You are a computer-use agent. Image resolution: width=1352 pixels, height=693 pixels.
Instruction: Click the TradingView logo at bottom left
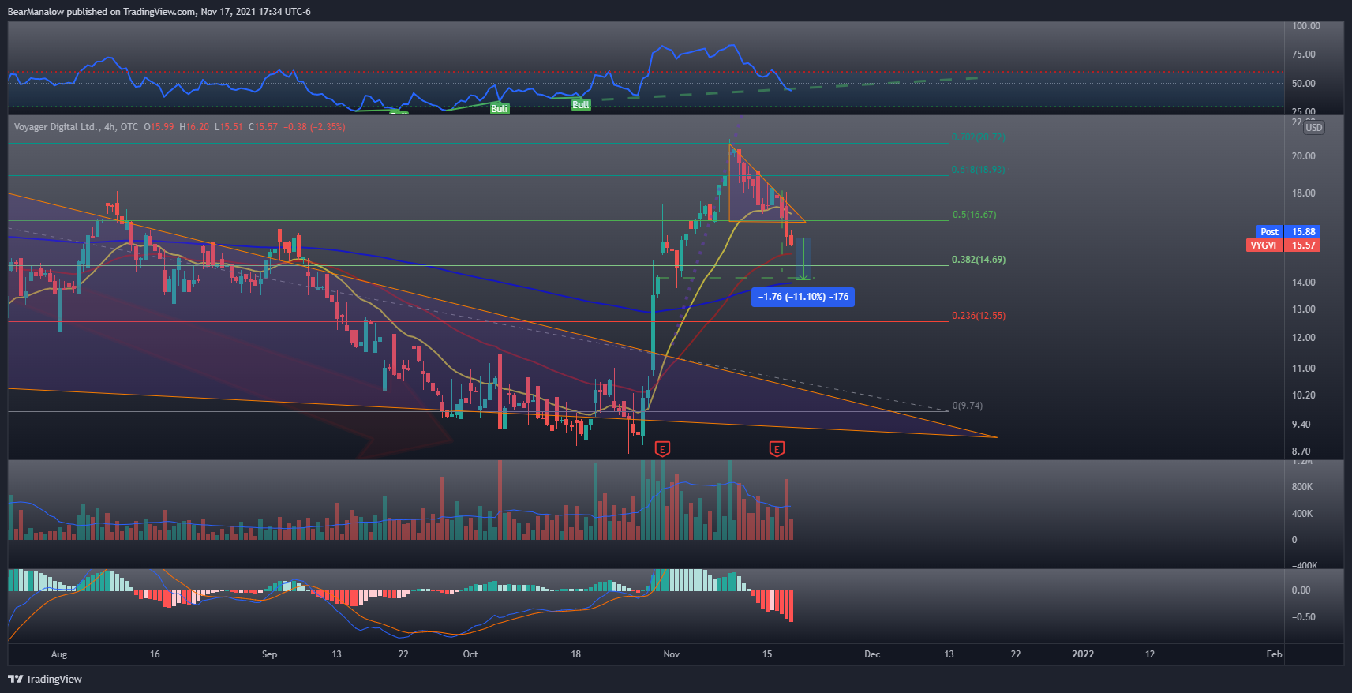[45, 679]
